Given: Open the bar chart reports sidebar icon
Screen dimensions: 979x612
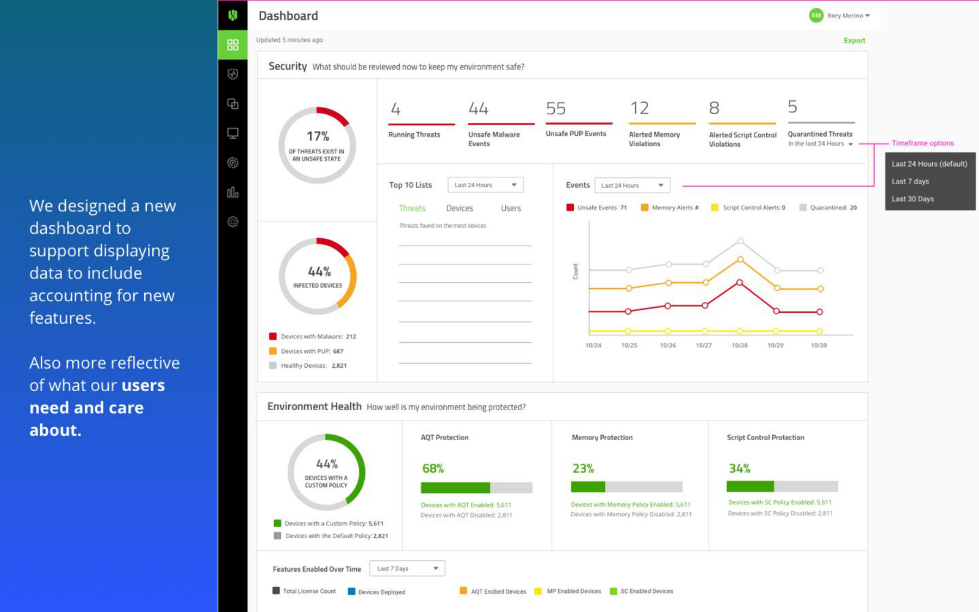Looking at the screenshot, I should [233, 193].
